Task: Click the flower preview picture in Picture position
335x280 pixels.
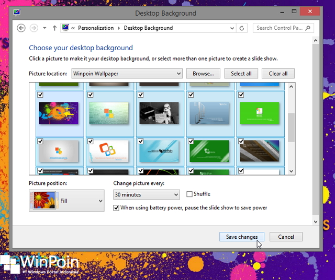Action: (x=44, y=200)
